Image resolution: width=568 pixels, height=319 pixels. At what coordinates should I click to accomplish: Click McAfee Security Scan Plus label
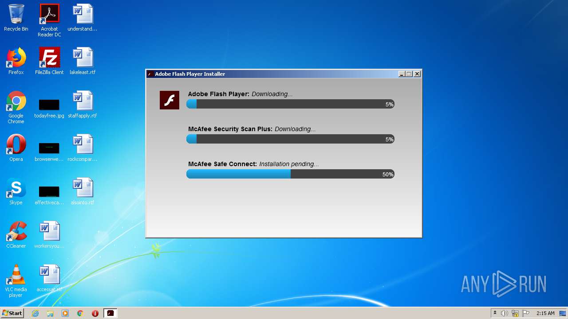coord(252,129)
